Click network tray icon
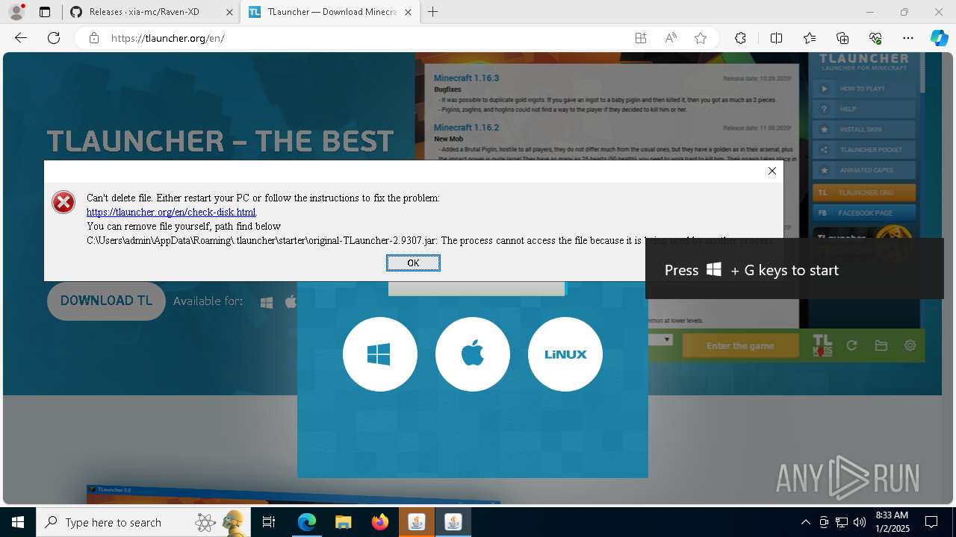Viewport: 956px width, 537px height. 842,522
